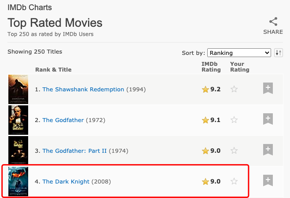Viewport: 290px width, 198px height.
Task: Click the Share icon
Action: click(273, 22)
